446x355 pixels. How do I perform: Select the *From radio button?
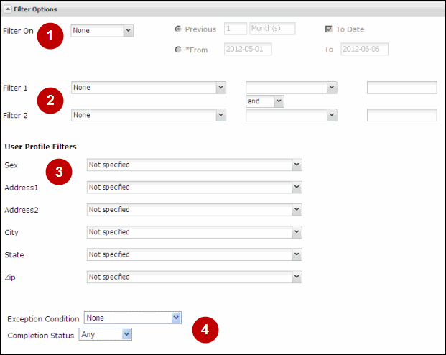pyautogui.click(x=178, y=50)
